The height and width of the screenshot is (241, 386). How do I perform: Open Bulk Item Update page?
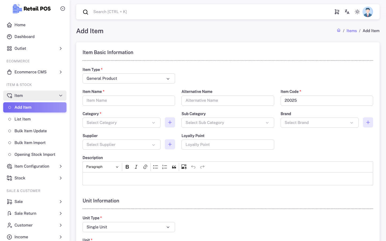click(x=35, y=131)
